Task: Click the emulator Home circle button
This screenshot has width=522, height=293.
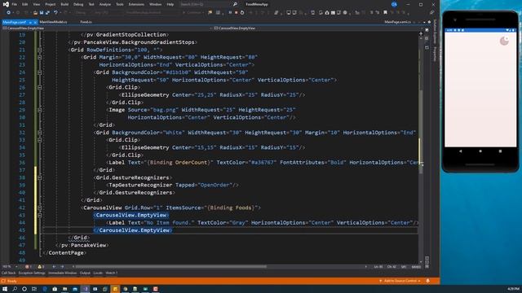Action: click(480, 151)
